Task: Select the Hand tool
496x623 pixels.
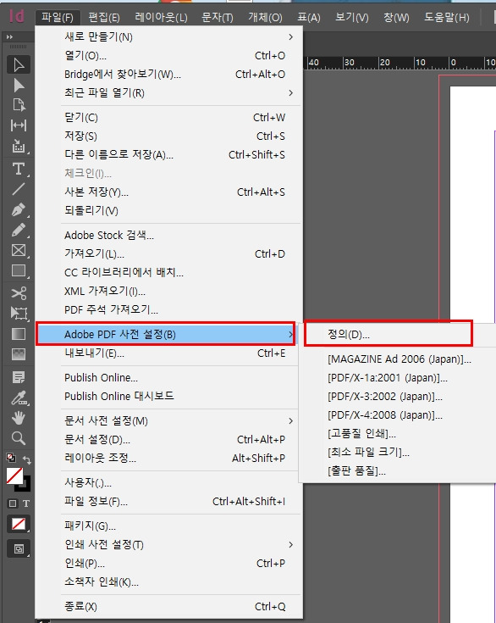Action: coord(19,418)
